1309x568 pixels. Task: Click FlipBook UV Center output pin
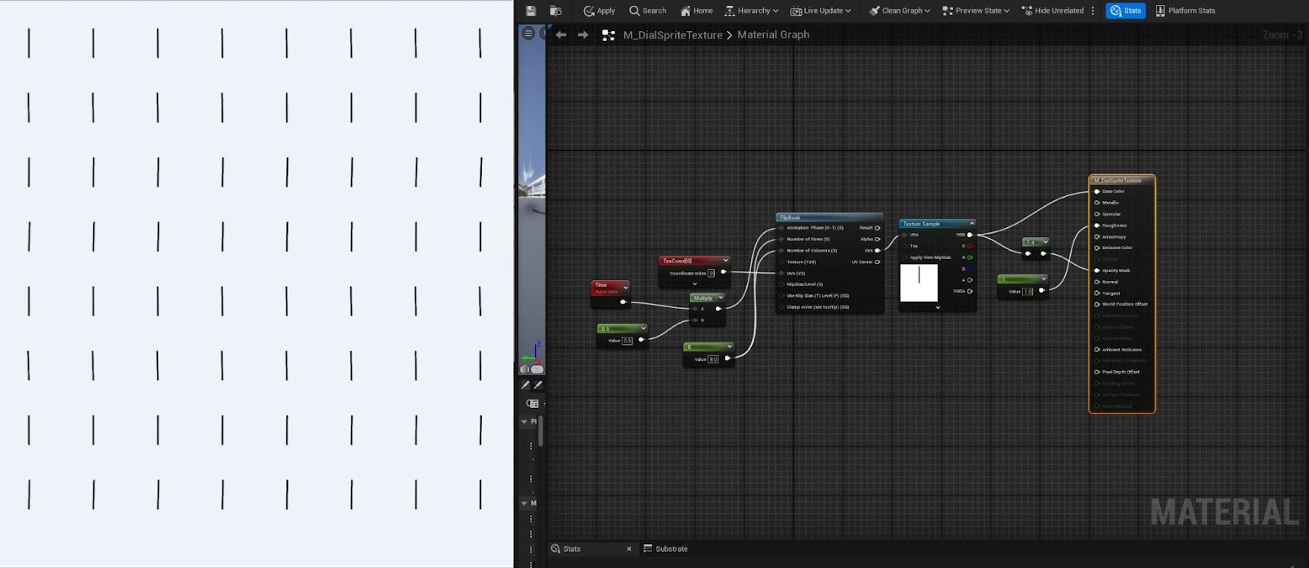tap(878, 262)
